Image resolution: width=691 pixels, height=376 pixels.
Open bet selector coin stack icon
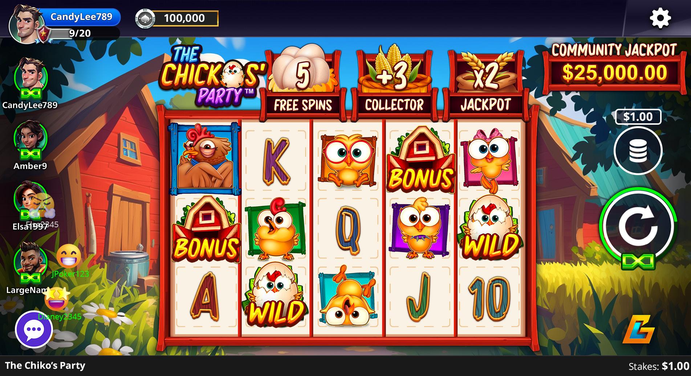[638, 150]
